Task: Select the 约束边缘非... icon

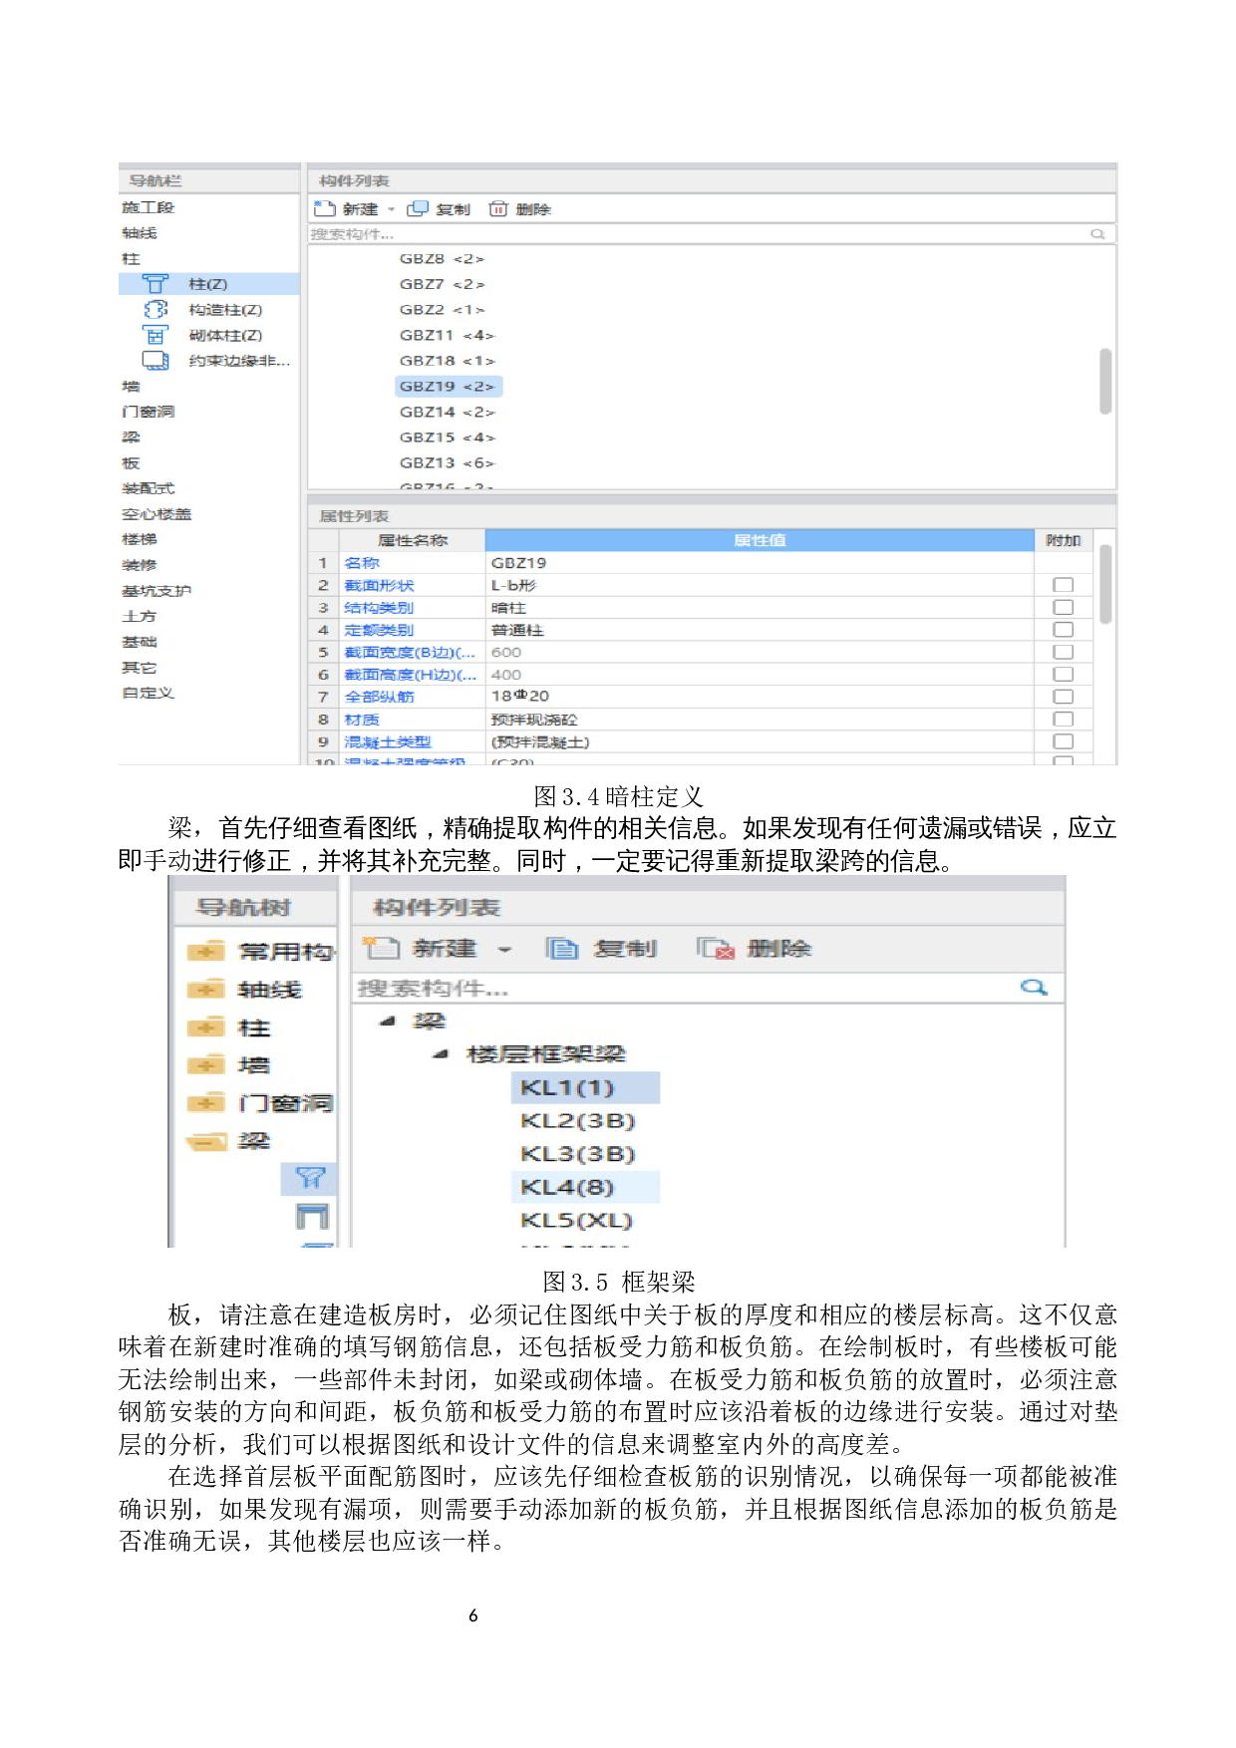Action: pyautogui.click(x=155, y=361)
